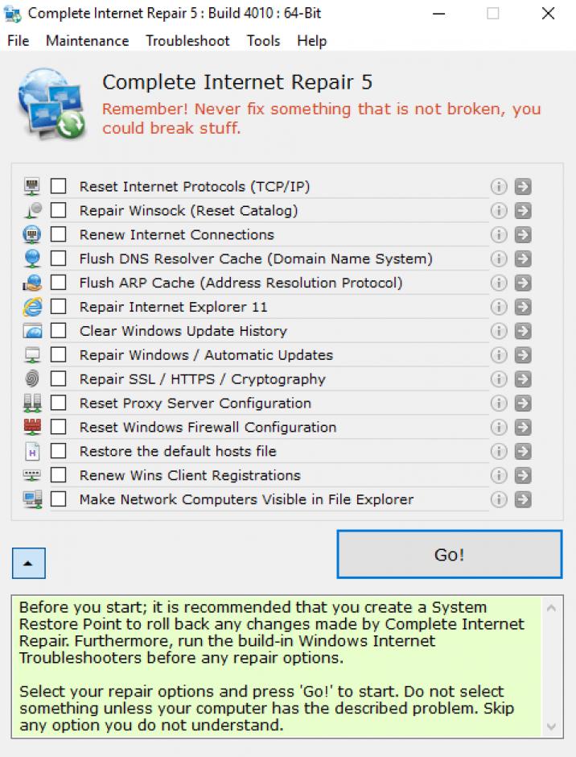The height and width of the screenshot is (757, 576).
Task: Select Renew Wins Client Registrations checkbox
Action: (59, 475)
